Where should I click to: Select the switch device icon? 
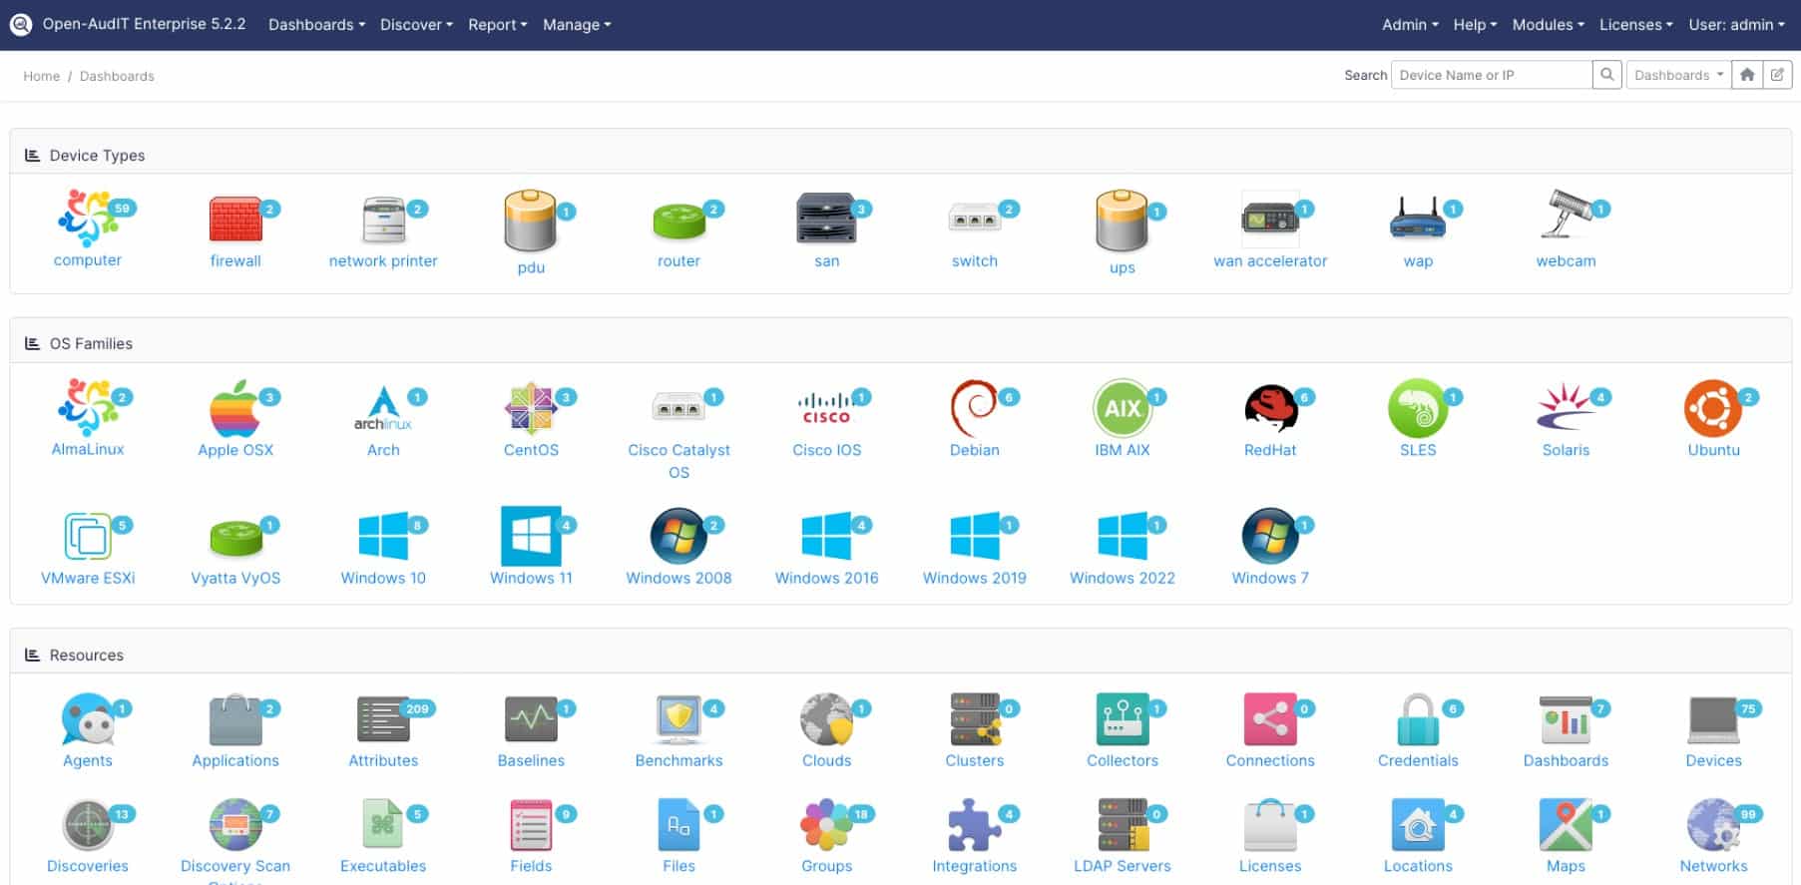point(974,219)
